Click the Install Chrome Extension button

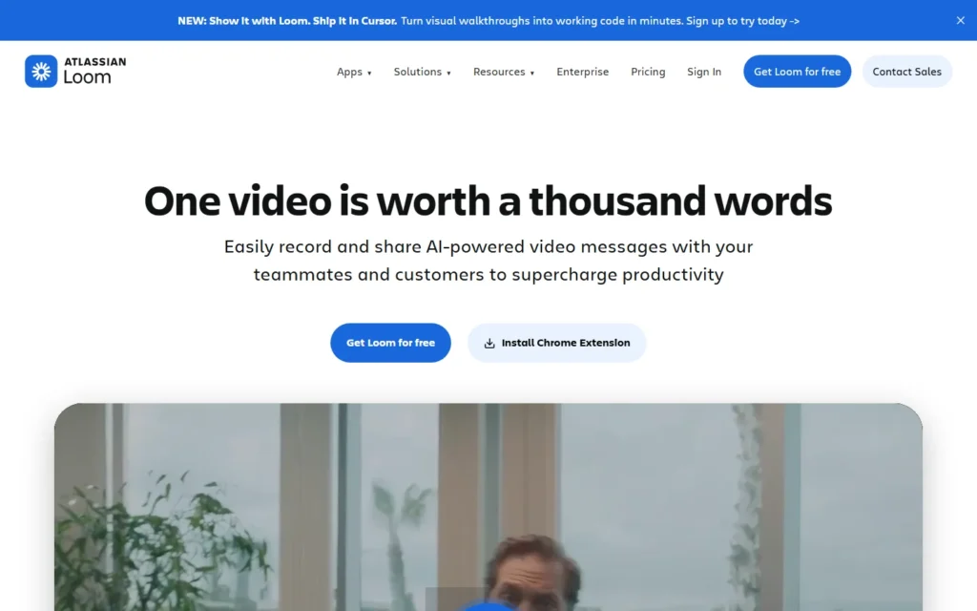point(557,343)
